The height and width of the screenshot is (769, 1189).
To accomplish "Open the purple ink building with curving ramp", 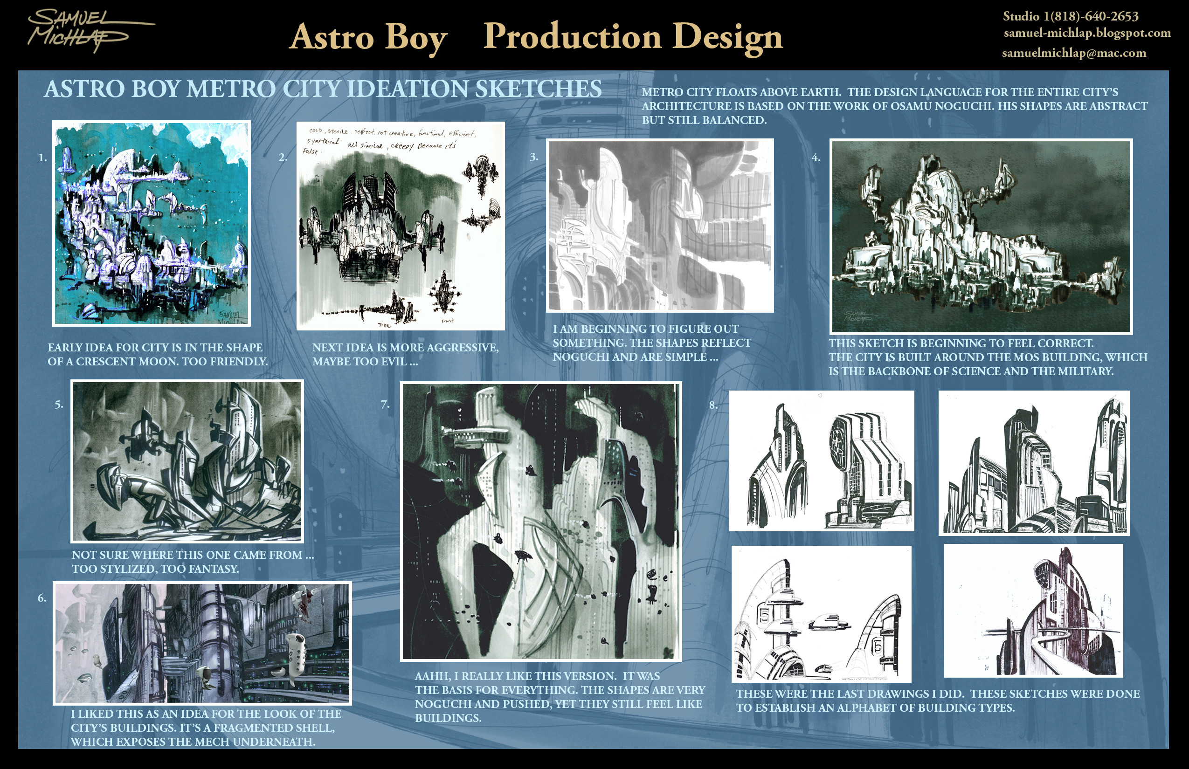I will coord(1034,611).
